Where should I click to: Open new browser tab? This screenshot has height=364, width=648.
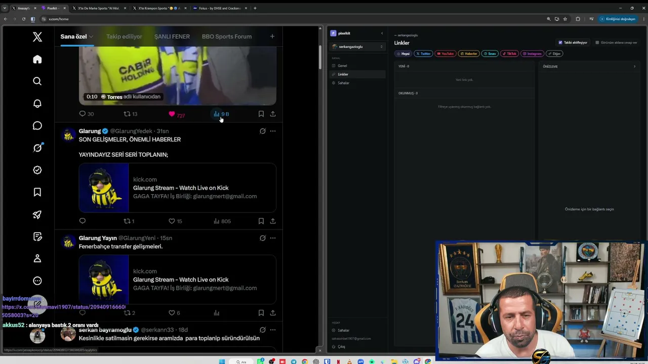coord(255,8)
